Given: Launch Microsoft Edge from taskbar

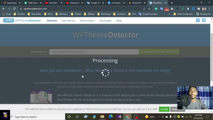Looking at the screenshot, I should pyautogui.click(x=111, y=117).
